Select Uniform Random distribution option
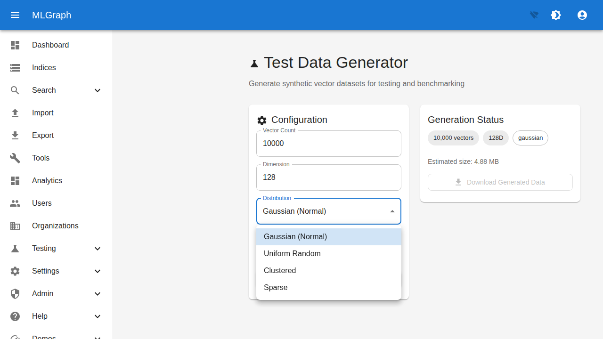Image resolution: width=603 pixels, height=339 pixels. pyautogui.click(x=292, y=253)
